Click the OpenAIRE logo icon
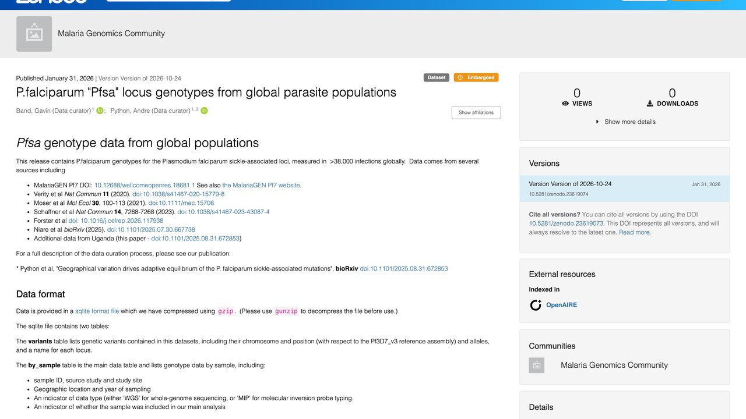Image resolution: width=746 pixels, height=419 pixels. [x=536, y=305]
